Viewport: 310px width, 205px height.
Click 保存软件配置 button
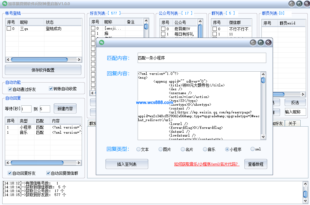pos(43,70)
